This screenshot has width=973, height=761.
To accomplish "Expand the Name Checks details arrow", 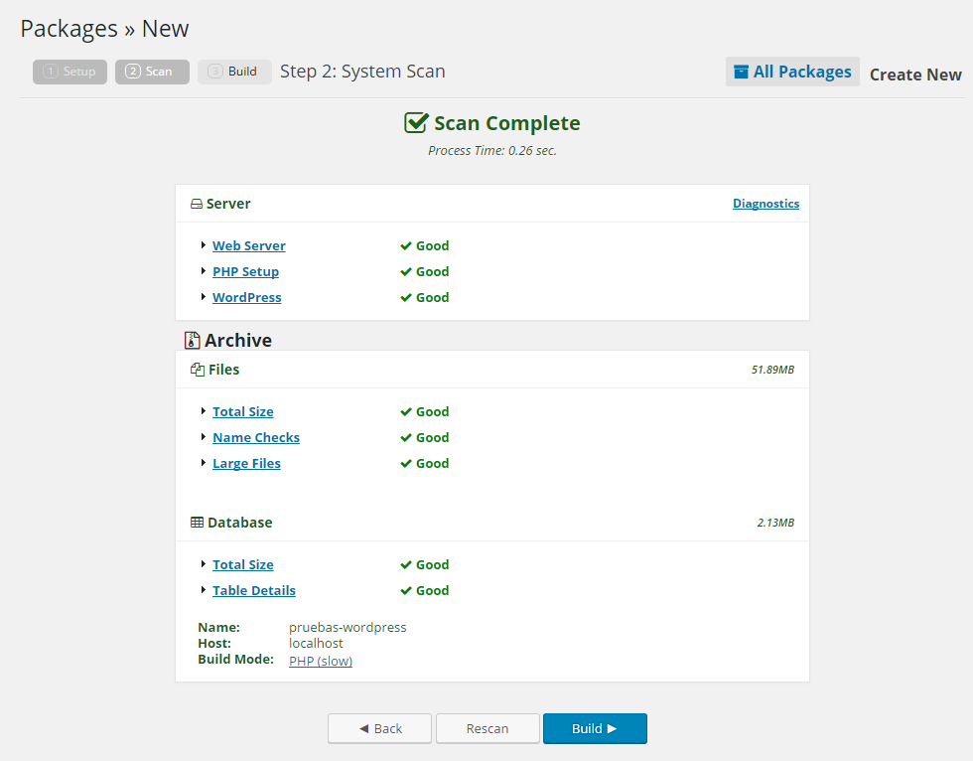I will click(x=204, y=437).
